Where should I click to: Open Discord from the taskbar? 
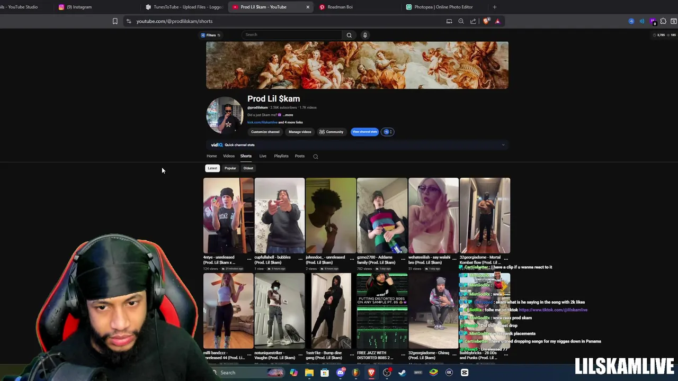pos(341,373)
